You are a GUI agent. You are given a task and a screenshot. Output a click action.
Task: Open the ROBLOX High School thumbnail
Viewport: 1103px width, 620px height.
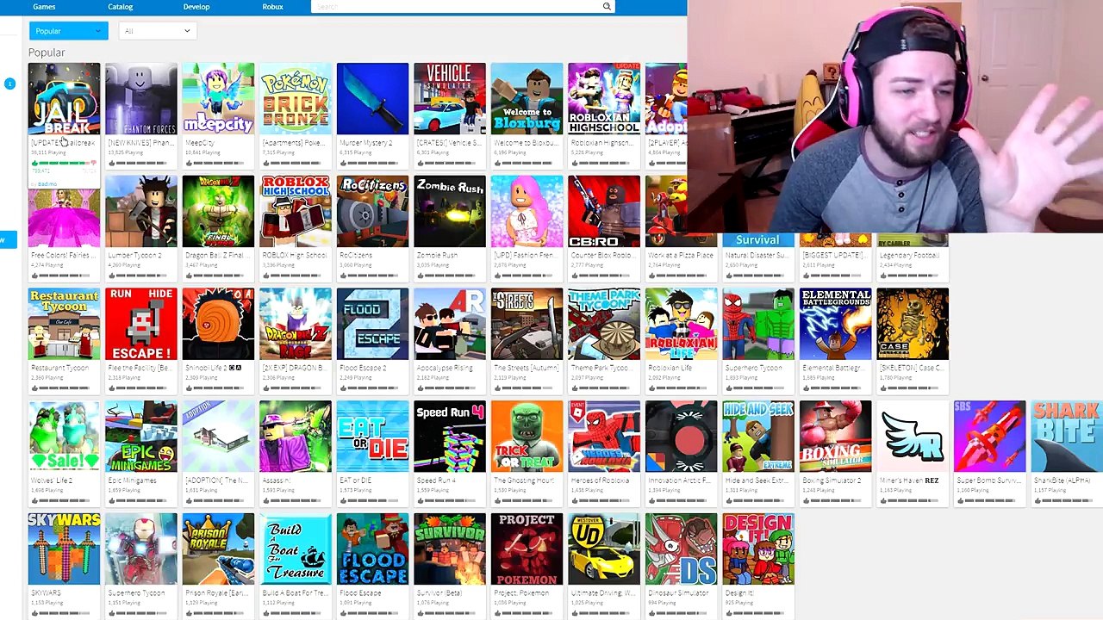296,211
